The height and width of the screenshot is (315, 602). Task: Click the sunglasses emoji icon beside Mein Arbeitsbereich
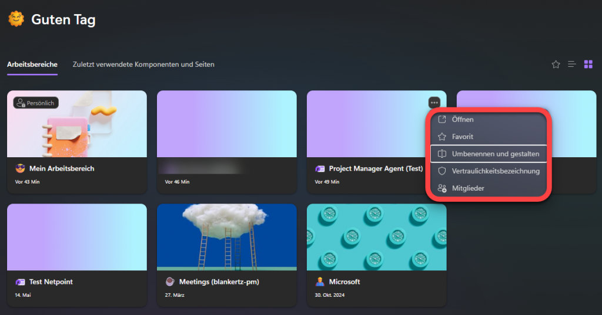(x=20, y=169)
